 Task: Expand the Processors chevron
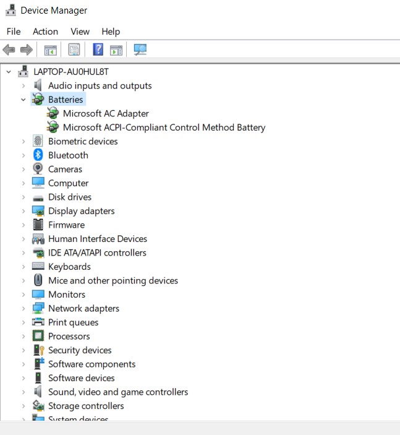click(x=23, y=336)
